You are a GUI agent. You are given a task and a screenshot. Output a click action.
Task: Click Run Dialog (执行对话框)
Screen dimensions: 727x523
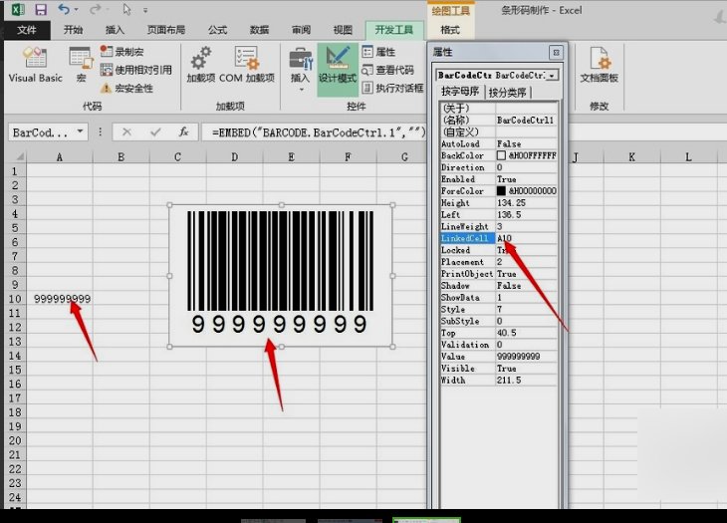[x=392, y=88]
